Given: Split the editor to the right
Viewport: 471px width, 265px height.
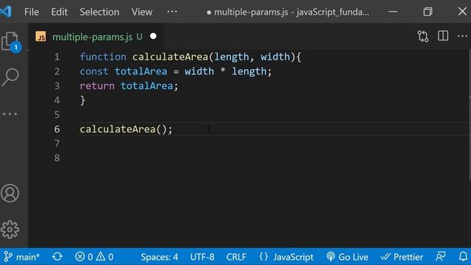Looking at the screenshot, I should 443,36.
